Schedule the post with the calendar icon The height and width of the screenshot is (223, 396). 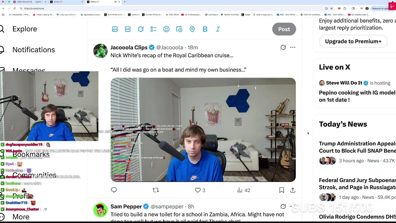point(179,29)
